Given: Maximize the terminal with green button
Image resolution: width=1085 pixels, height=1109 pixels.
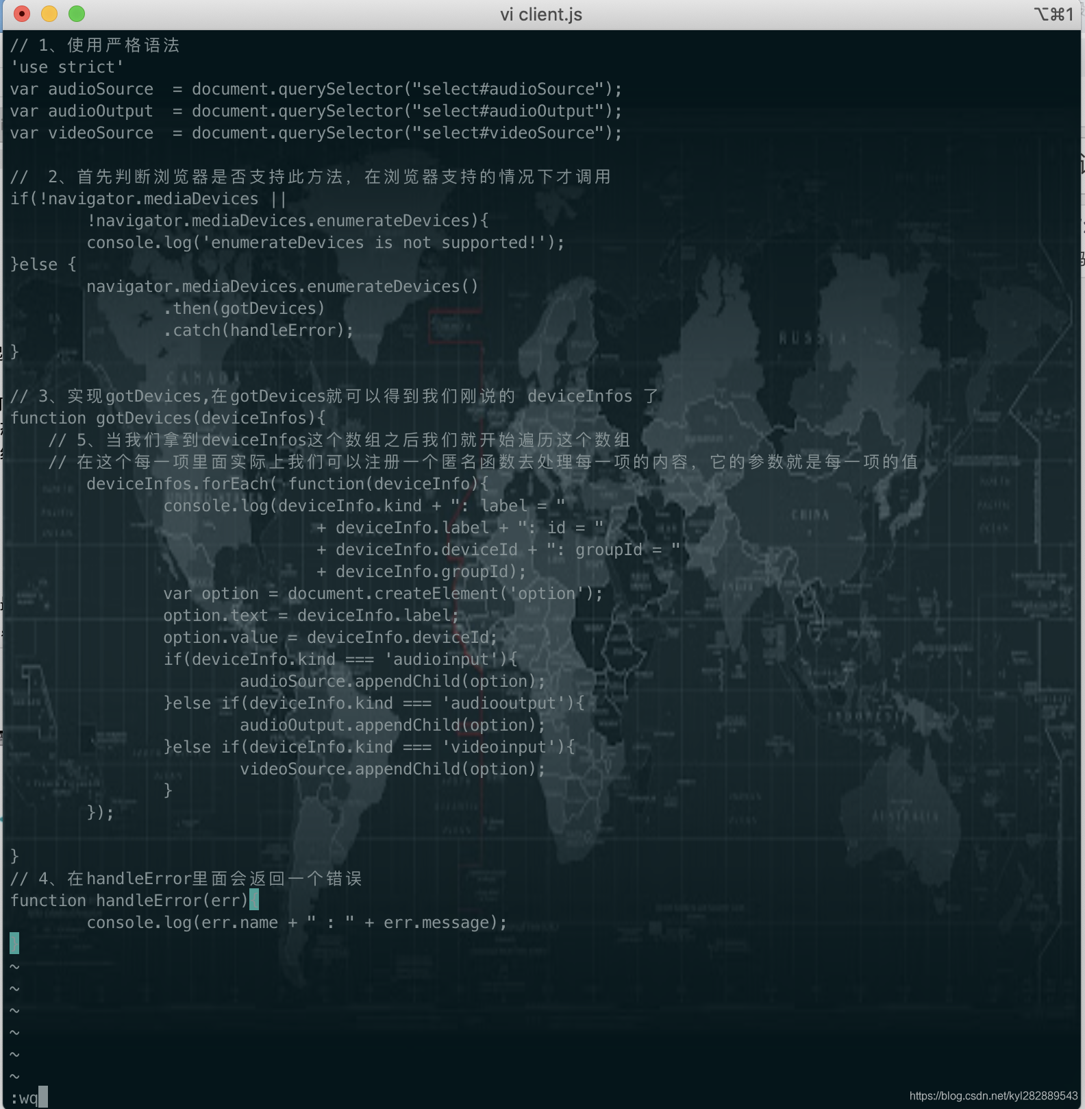Looking at the screenshot, I should click(x=77, y=14).
